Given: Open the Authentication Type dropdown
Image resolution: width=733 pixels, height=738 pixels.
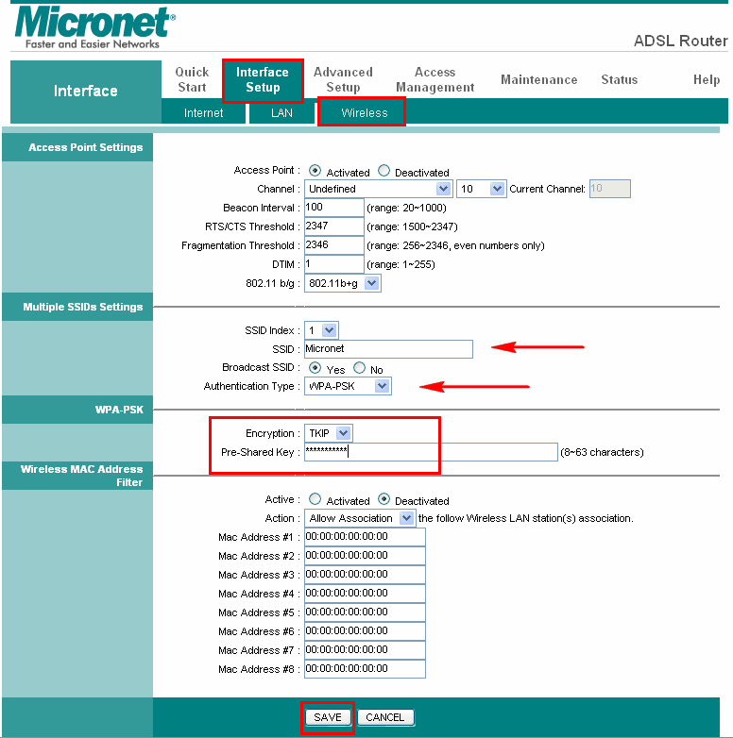Looking at the screenshot, I should [x=348, y=386].
